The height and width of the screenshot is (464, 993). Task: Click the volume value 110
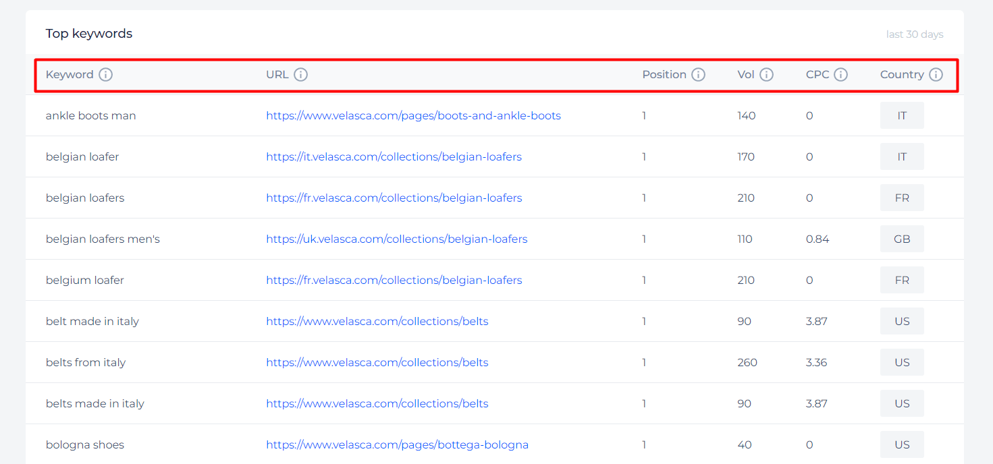[x=745, y=239]
